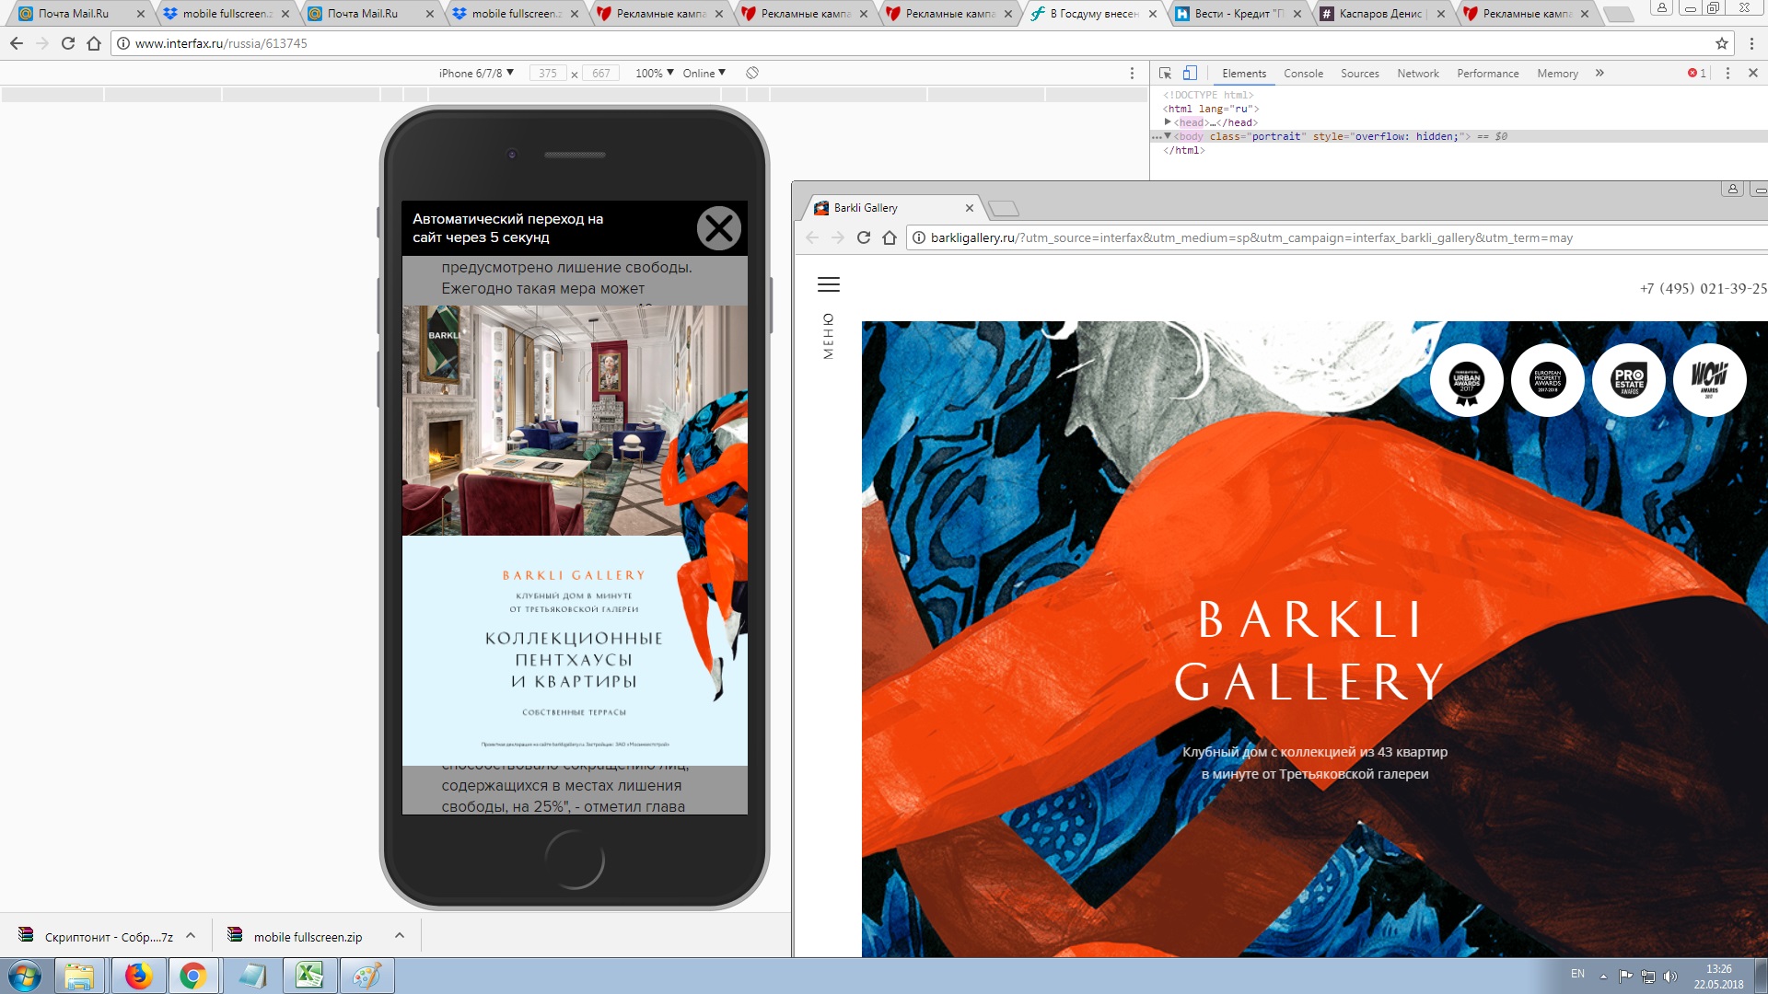Click the Urban Awards badge
This screenshot has width=1768, height=994.
point(1467,380)
